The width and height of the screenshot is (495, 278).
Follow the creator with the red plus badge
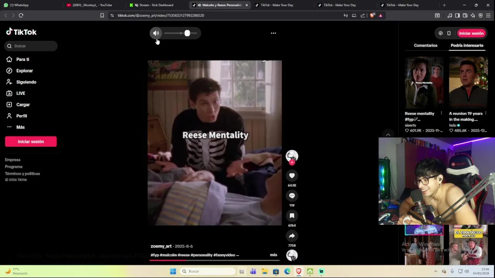pos(292,163)
